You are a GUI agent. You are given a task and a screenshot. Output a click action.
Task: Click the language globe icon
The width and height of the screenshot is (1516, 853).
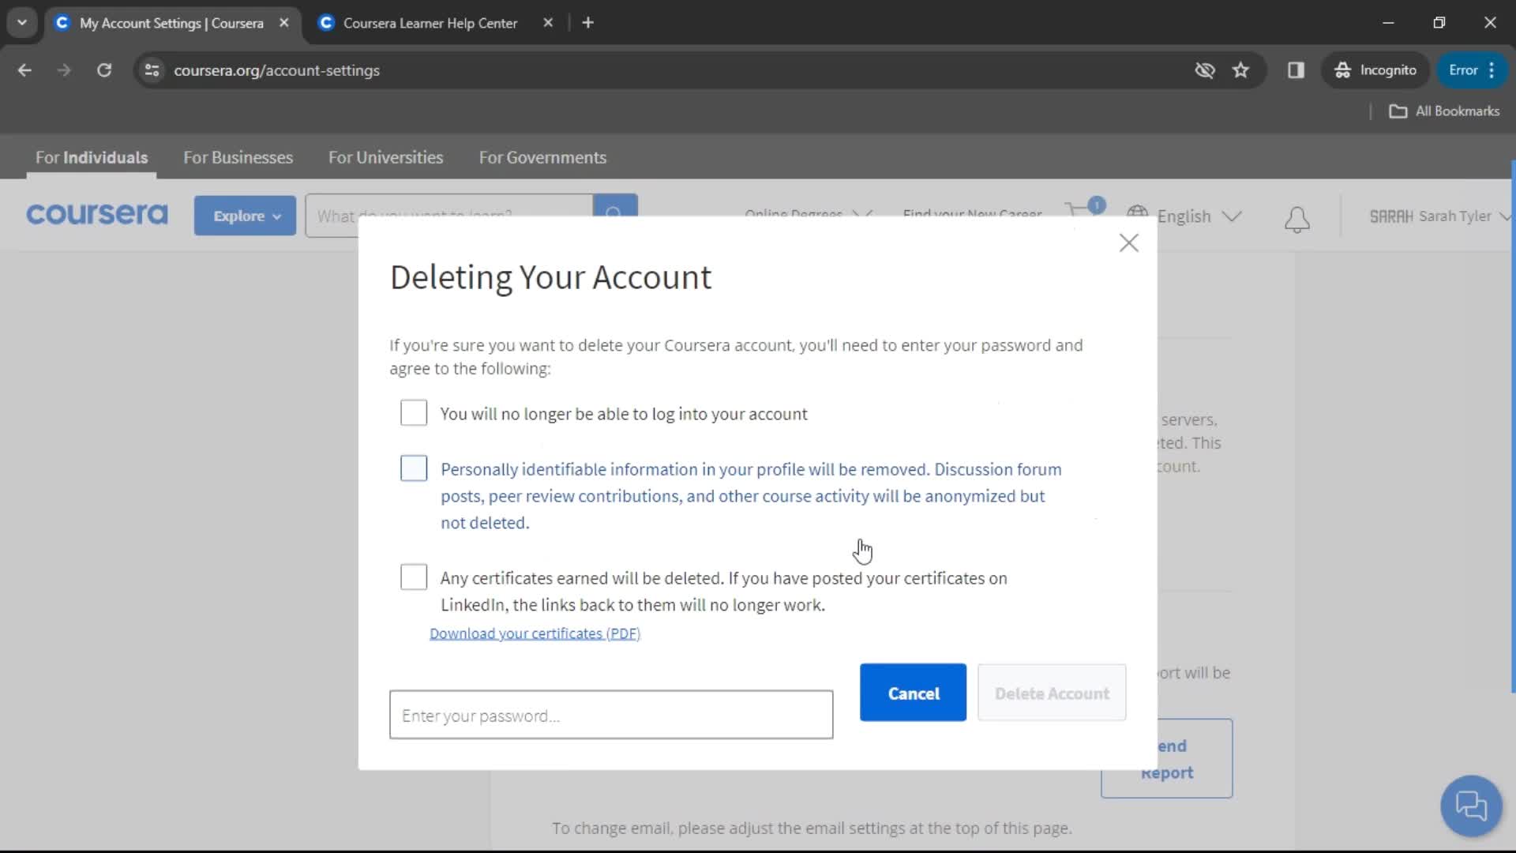tap(1136, 216)
